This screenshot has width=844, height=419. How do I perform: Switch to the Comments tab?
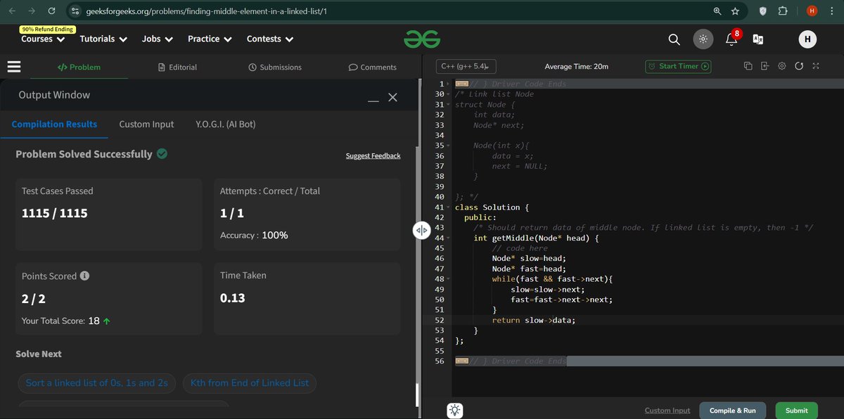373,67
